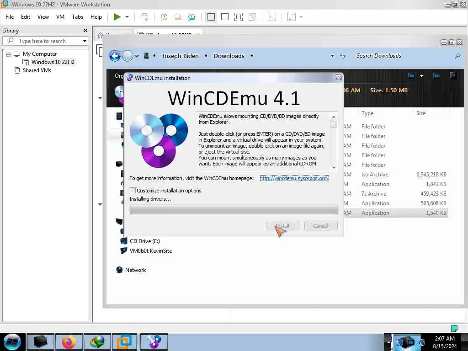Open the Snapshot Manager icon
468x351 pixels.
point(191,17)
